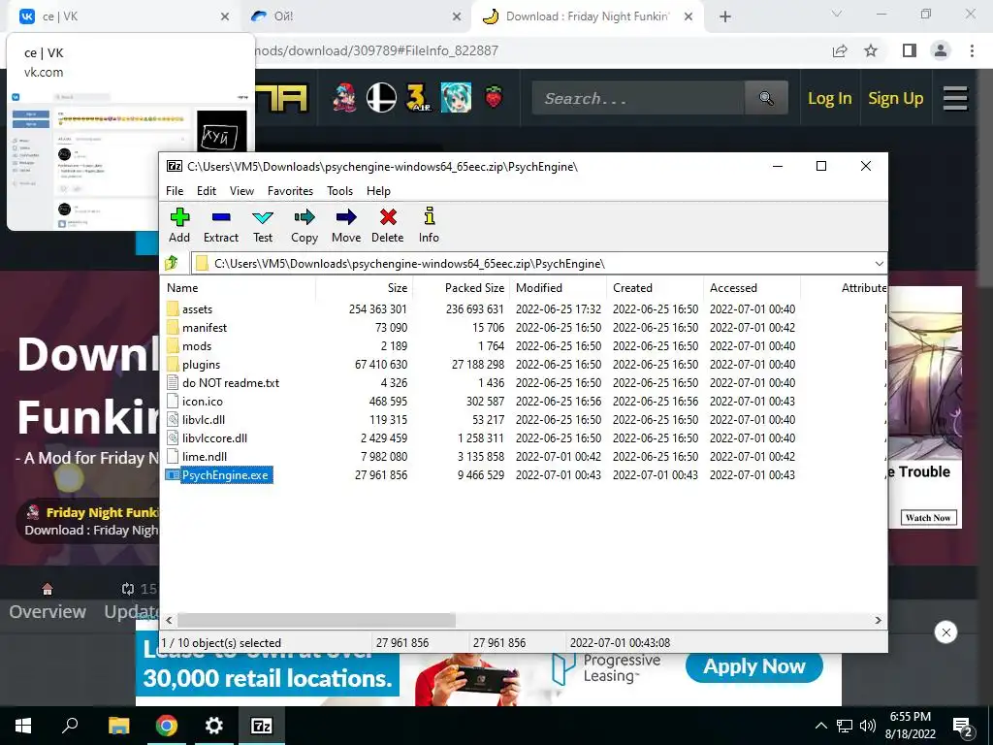
Task: Open File Explorer from taskbar
Action: tap(118, 726)
